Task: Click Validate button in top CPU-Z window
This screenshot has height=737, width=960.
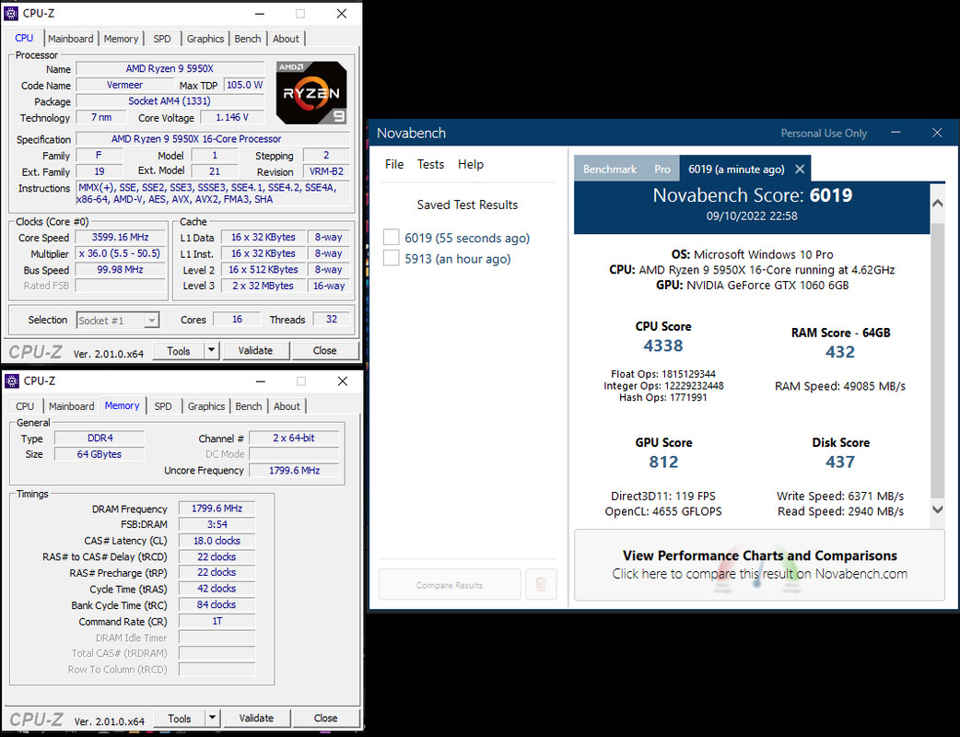Action: click(x=255, y=351)
